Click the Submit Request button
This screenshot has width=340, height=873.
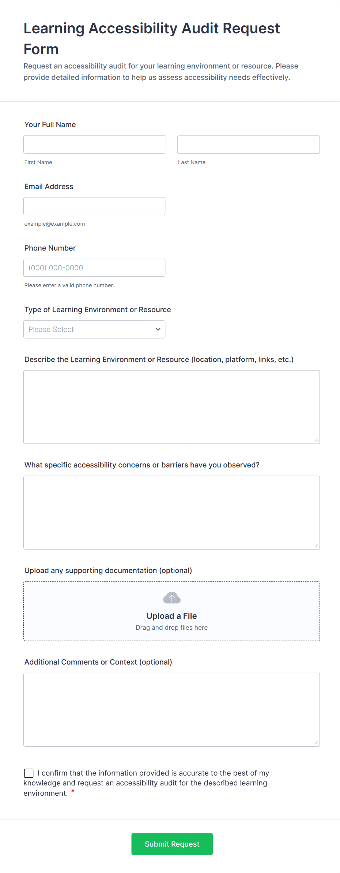(172, 844)
